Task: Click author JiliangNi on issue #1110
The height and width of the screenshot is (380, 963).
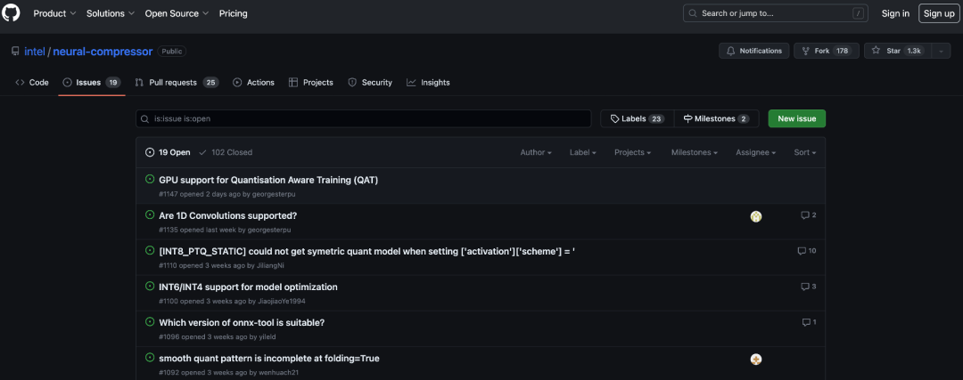Action: pyautogui.click(x=269, y=265)
